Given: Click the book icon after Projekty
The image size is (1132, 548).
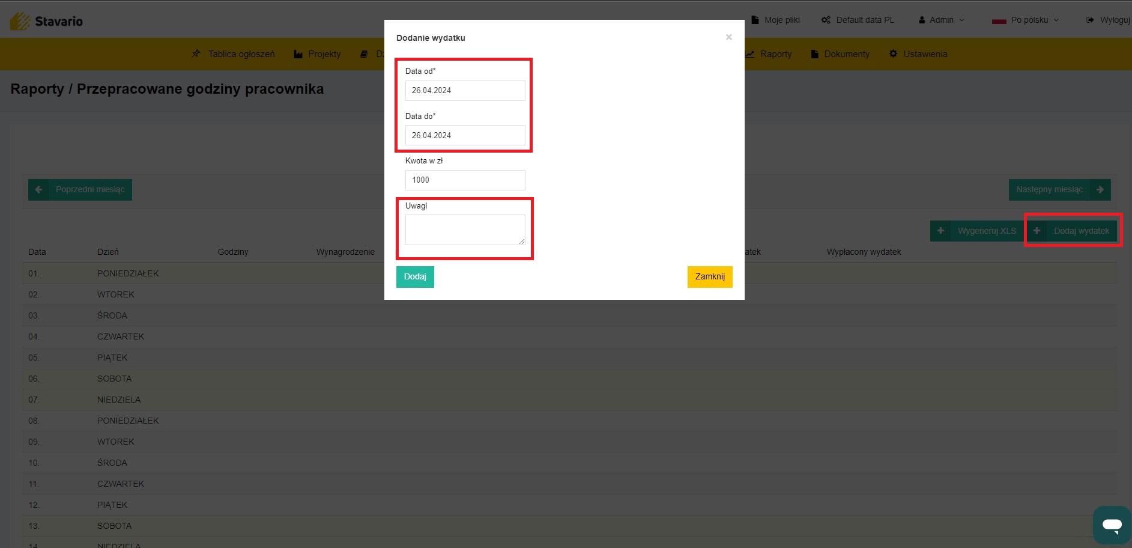Looking at the screenshot, I should pyautogui.click(x=363, y=54).
